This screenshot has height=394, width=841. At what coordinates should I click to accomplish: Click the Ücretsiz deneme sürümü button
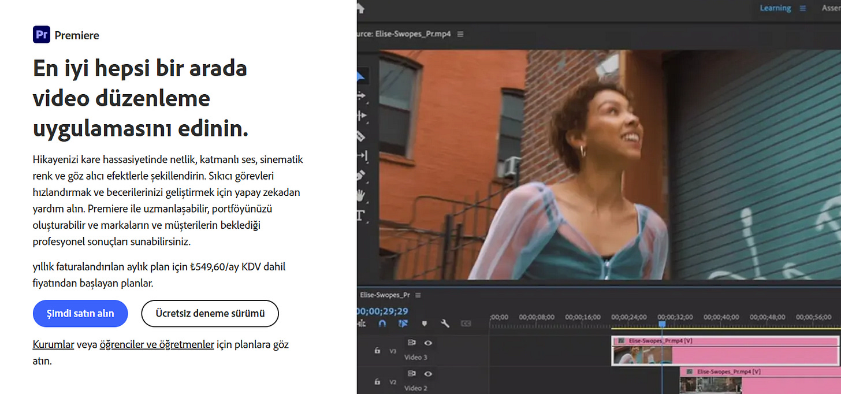(210, 314)
